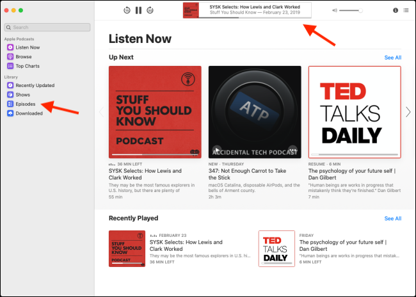
Task: Show previous Up Next cards with left chevron
Action: click(x=101, y=112)
